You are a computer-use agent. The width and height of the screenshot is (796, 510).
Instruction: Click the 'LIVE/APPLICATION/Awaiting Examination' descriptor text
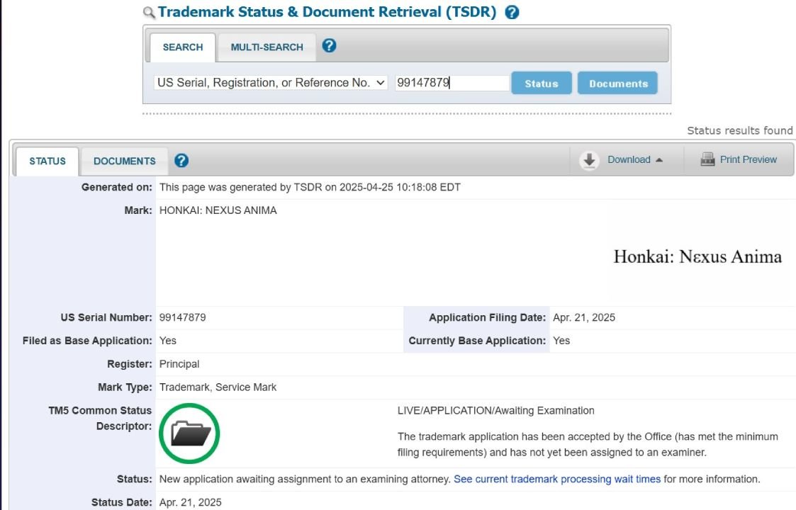point(496,411)
